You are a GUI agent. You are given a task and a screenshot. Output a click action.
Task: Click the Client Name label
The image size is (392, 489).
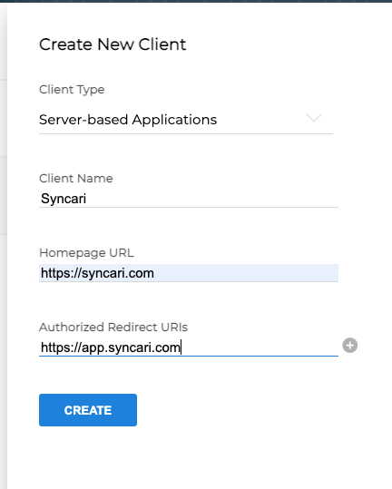click(76, 179)
